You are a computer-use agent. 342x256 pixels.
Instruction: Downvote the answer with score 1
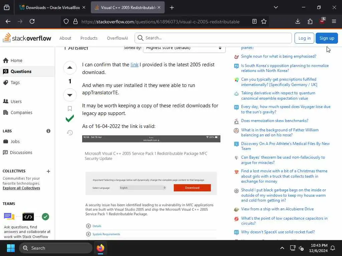pyautogui.click(x=70, y=95)
